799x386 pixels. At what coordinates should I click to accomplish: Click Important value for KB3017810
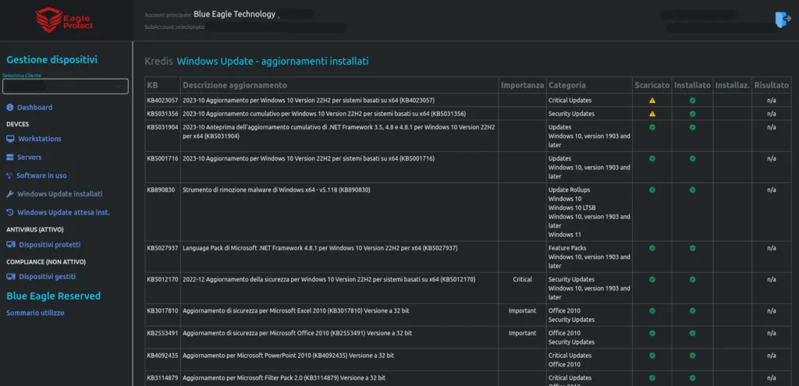click(x=522, y=310)
